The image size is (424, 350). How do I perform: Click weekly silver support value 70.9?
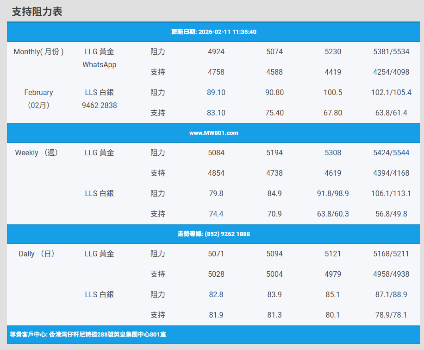pos(274,214)
